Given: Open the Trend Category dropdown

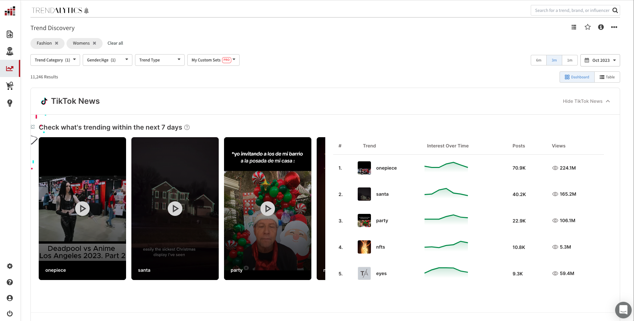Looking at the screenshot, I should click(55, 60).
